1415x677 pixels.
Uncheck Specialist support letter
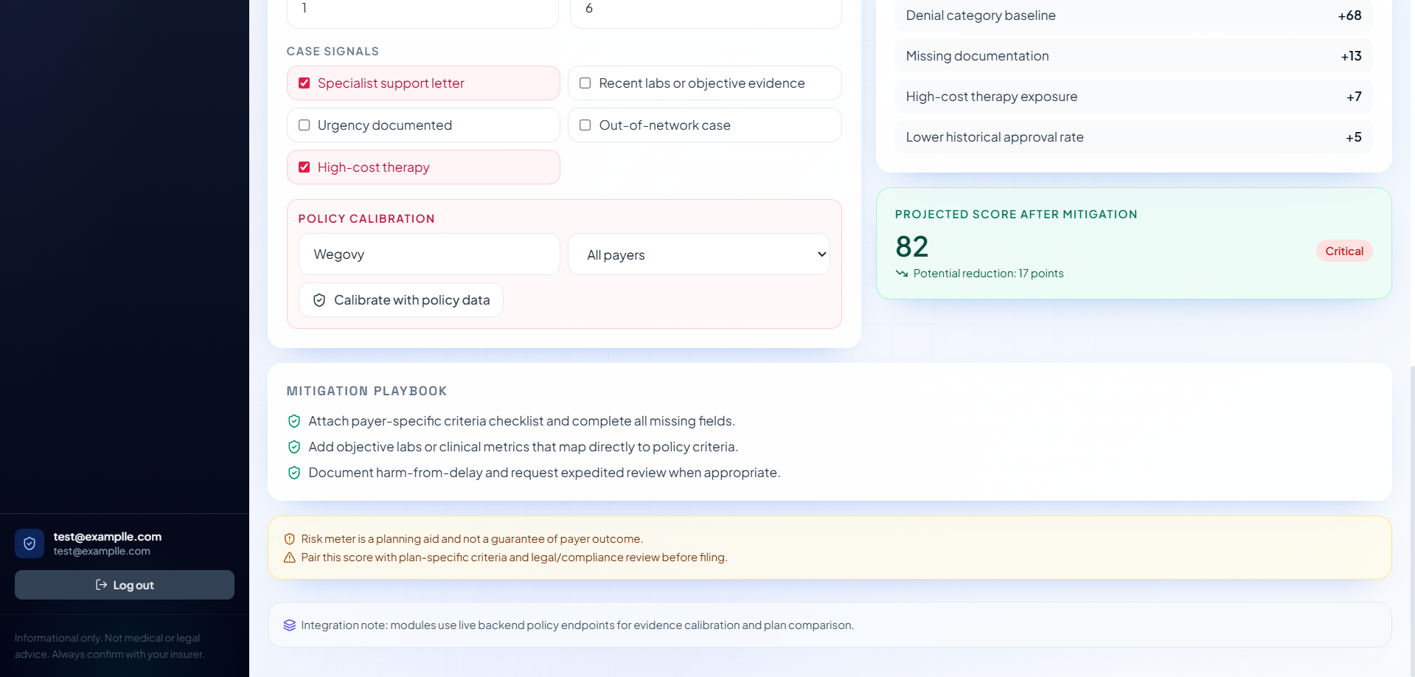304,83
